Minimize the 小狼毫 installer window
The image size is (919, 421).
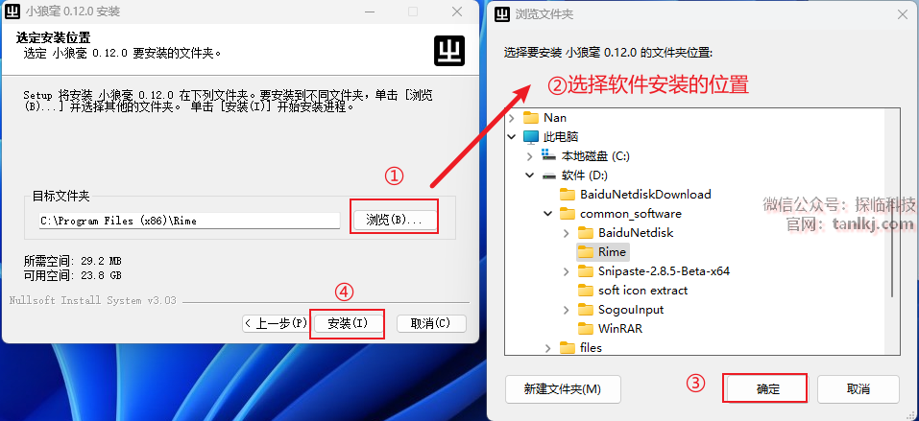point(370,12)
